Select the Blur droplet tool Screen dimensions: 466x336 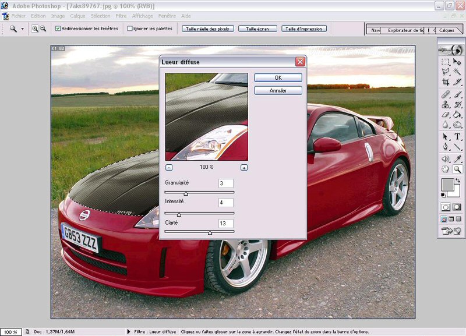click(445, 125)
